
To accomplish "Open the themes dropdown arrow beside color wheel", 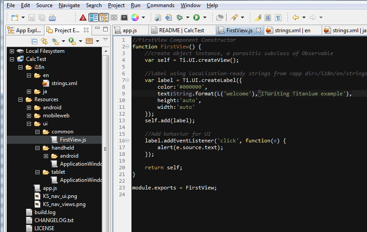I will click(x=143, y=17).
